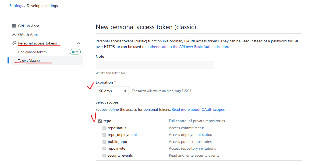Image resolution: width=319 pixels, height=165 pixels.
Task: Click the GitHub Apps grid icon
Action: (x=14, y=26)
